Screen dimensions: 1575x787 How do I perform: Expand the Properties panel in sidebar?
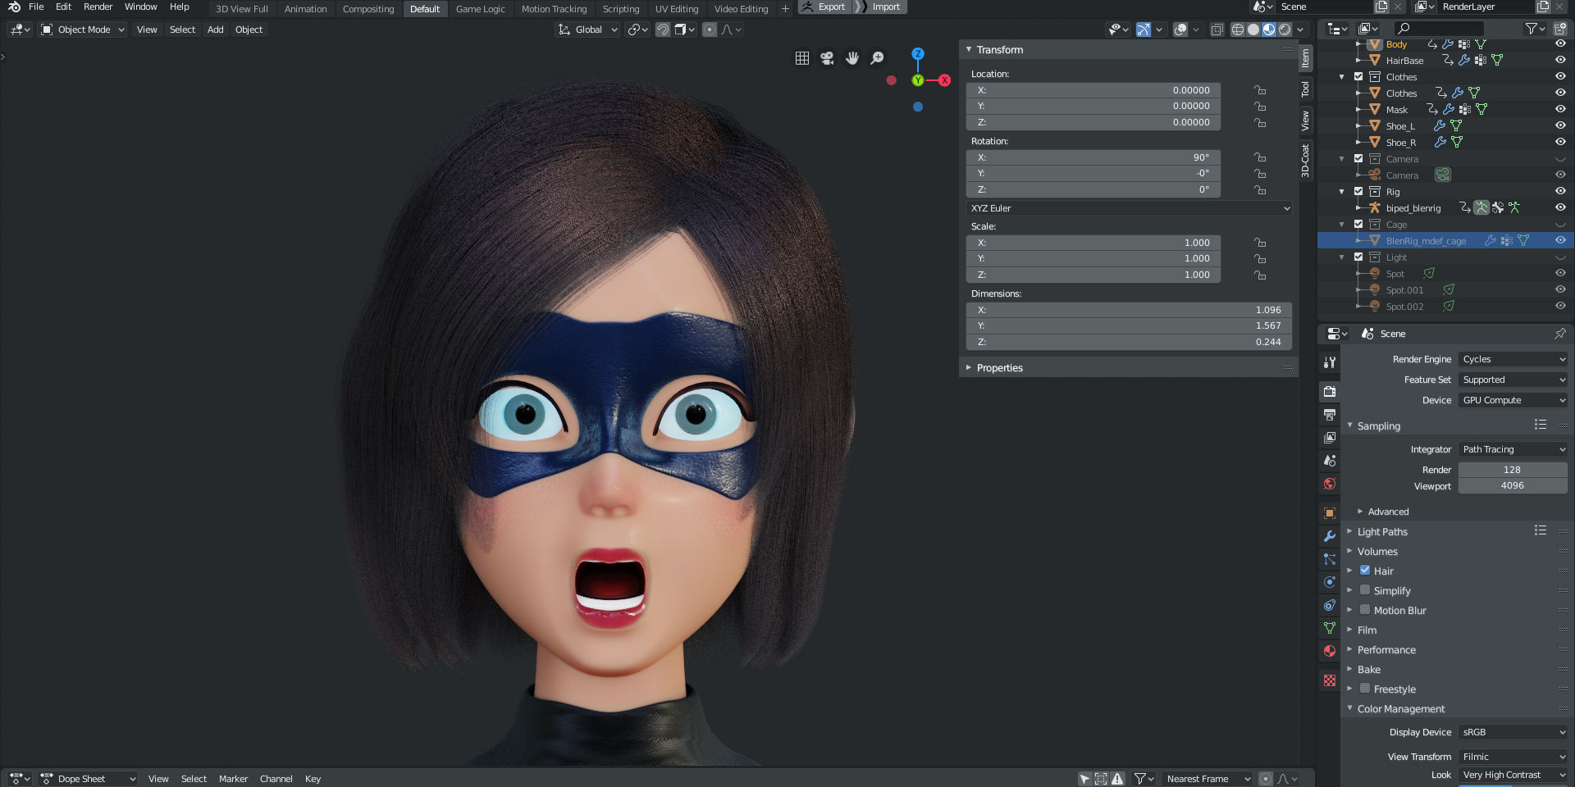tap(1000, 367)
